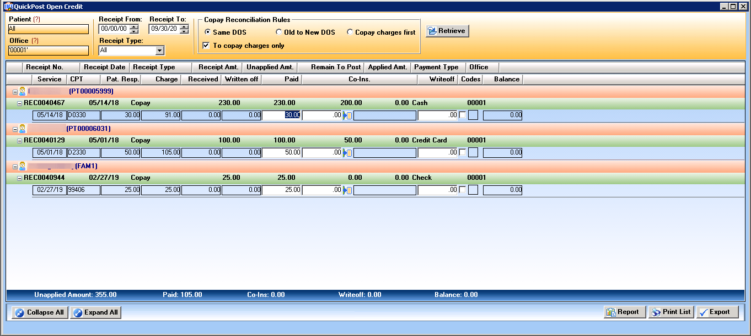This screenshot has height=336, width=751.
Task: Click receipt number REC0040129
Action: coord(44,140)
